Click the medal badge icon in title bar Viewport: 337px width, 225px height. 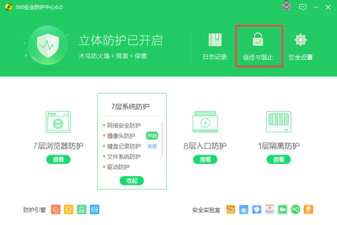pyautogui.click(x=286, y=6)
